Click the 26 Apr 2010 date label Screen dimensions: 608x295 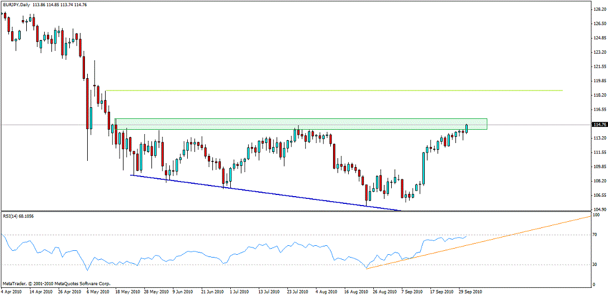69,291
